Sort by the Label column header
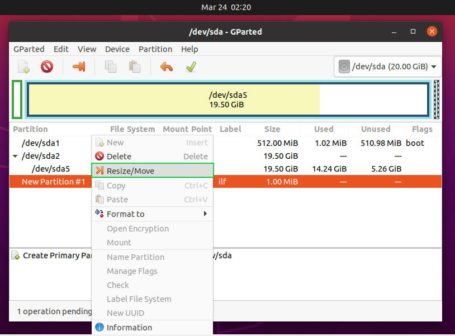This screenshot has height=336, width=455. pyautogui.click(x=230, y=129)
